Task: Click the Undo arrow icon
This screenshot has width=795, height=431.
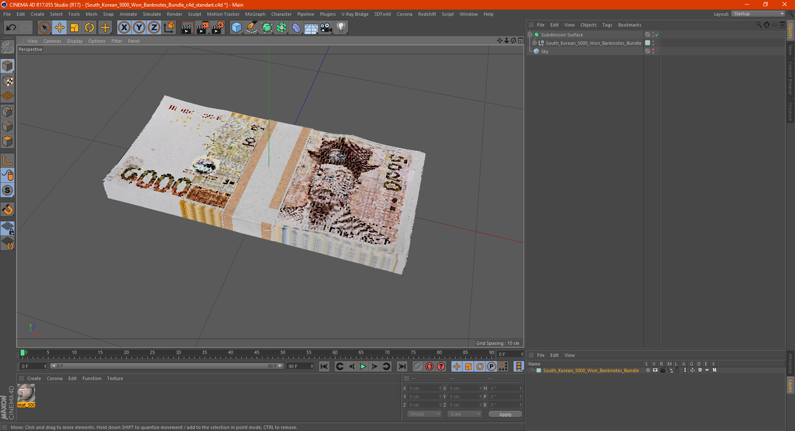Action: (x=11, y=28)
